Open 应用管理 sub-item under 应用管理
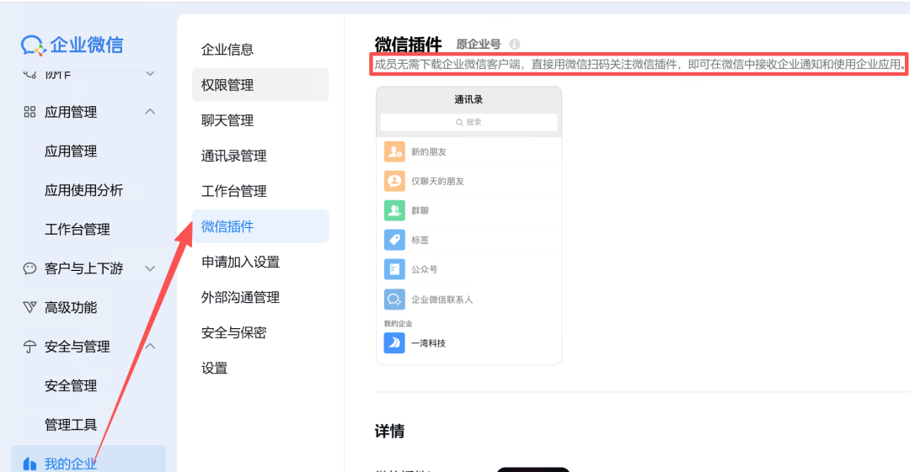This screenshot has height=472, width=910. tap(71, 151)
